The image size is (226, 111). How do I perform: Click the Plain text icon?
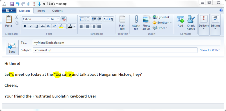click(x=122, y=19)
